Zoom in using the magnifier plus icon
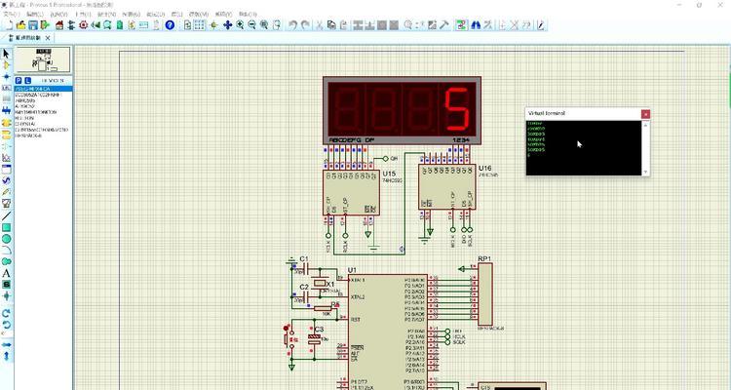 click(x=240, y=24)
